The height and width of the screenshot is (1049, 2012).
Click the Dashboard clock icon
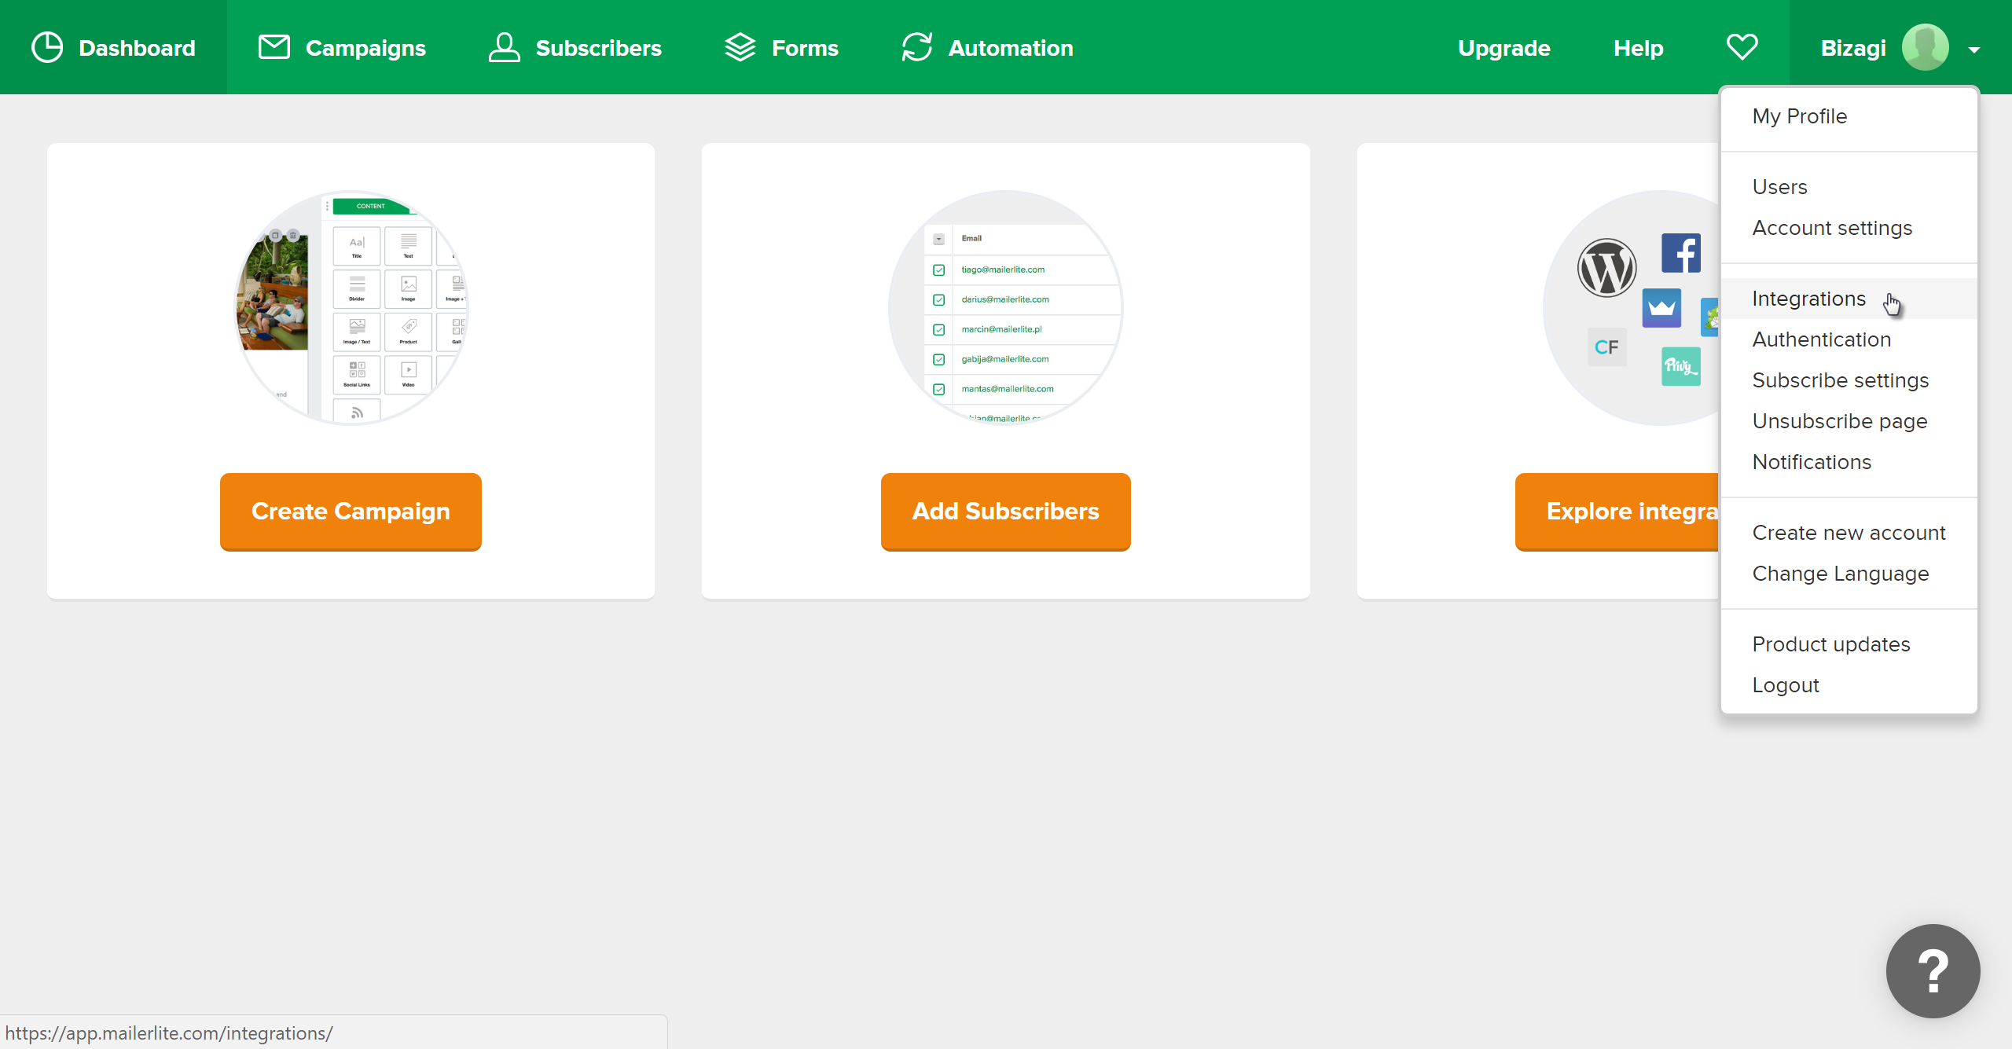tap(47, 47)
